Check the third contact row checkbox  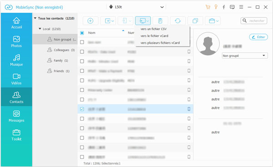coord(82,61)
